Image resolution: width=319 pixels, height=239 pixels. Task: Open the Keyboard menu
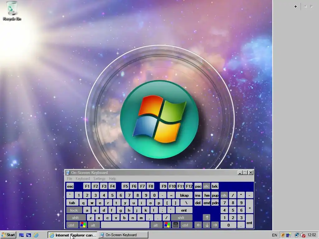coord(83,178)
